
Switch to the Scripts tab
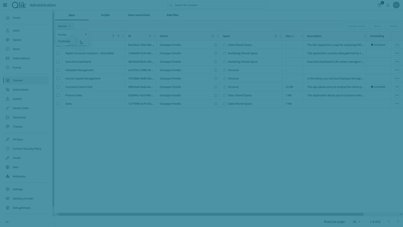[x=105, y=15]
